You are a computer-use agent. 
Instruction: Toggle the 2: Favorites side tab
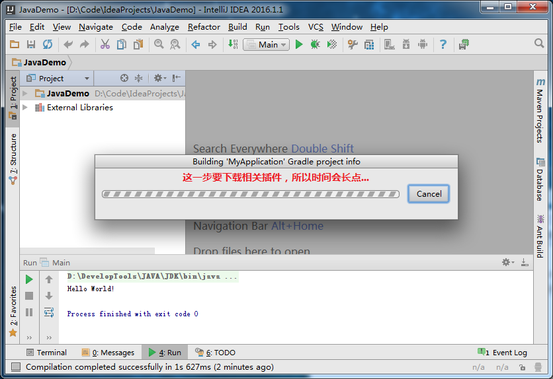point(13,312)
